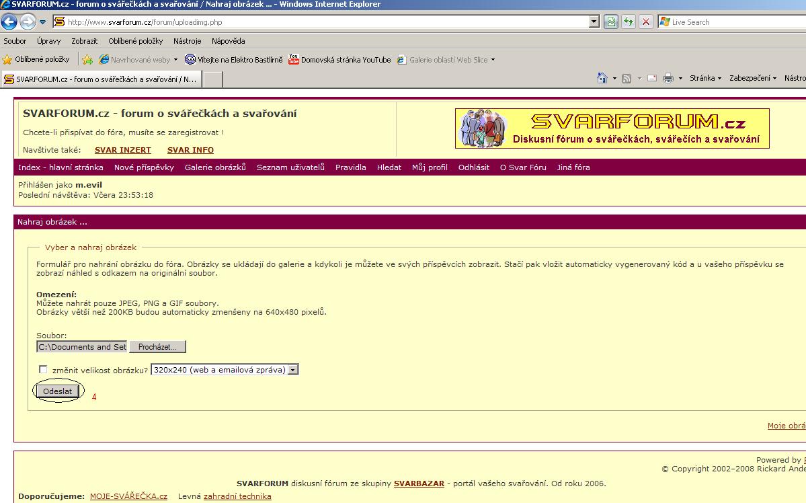Open Můj profil in forum navigation
The width and height of the screenshot is (806, 503).
coord(430,167)
